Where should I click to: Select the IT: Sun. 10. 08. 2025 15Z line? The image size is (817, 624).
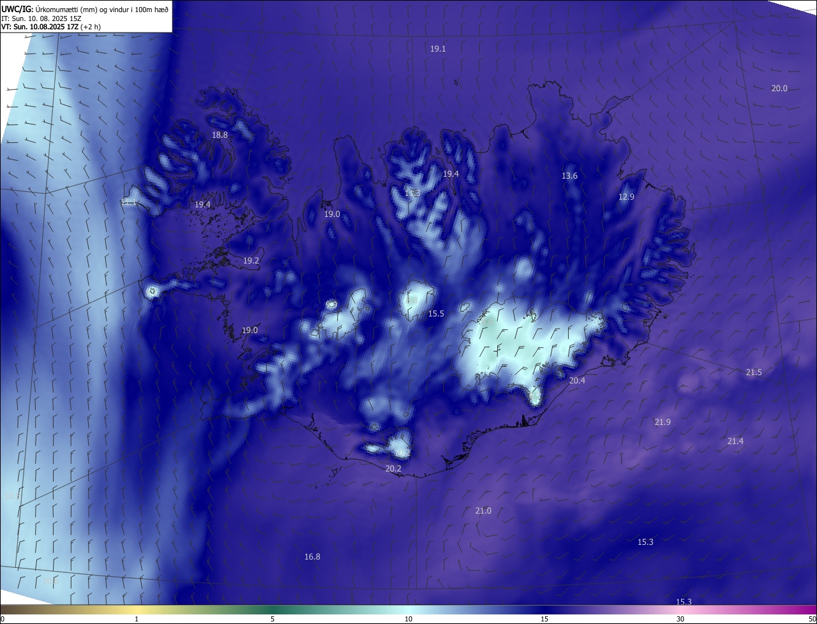tap(41, 19)
